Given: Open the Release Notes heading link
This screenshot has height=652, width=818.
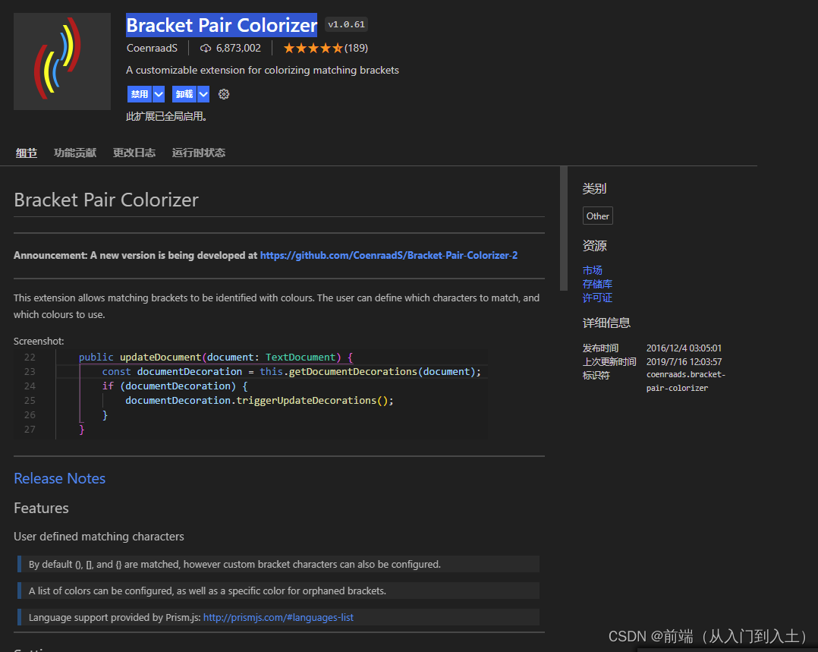Looking at the screenshot, I should click(x=59, y=479).
